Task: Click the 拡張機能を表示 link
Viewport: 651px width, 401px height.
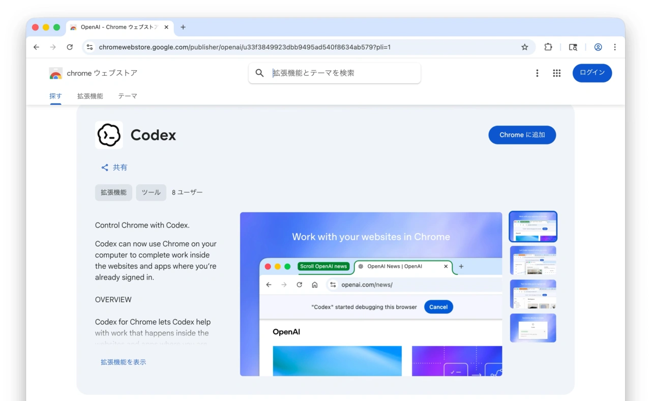Action: [x=123, y=362]
